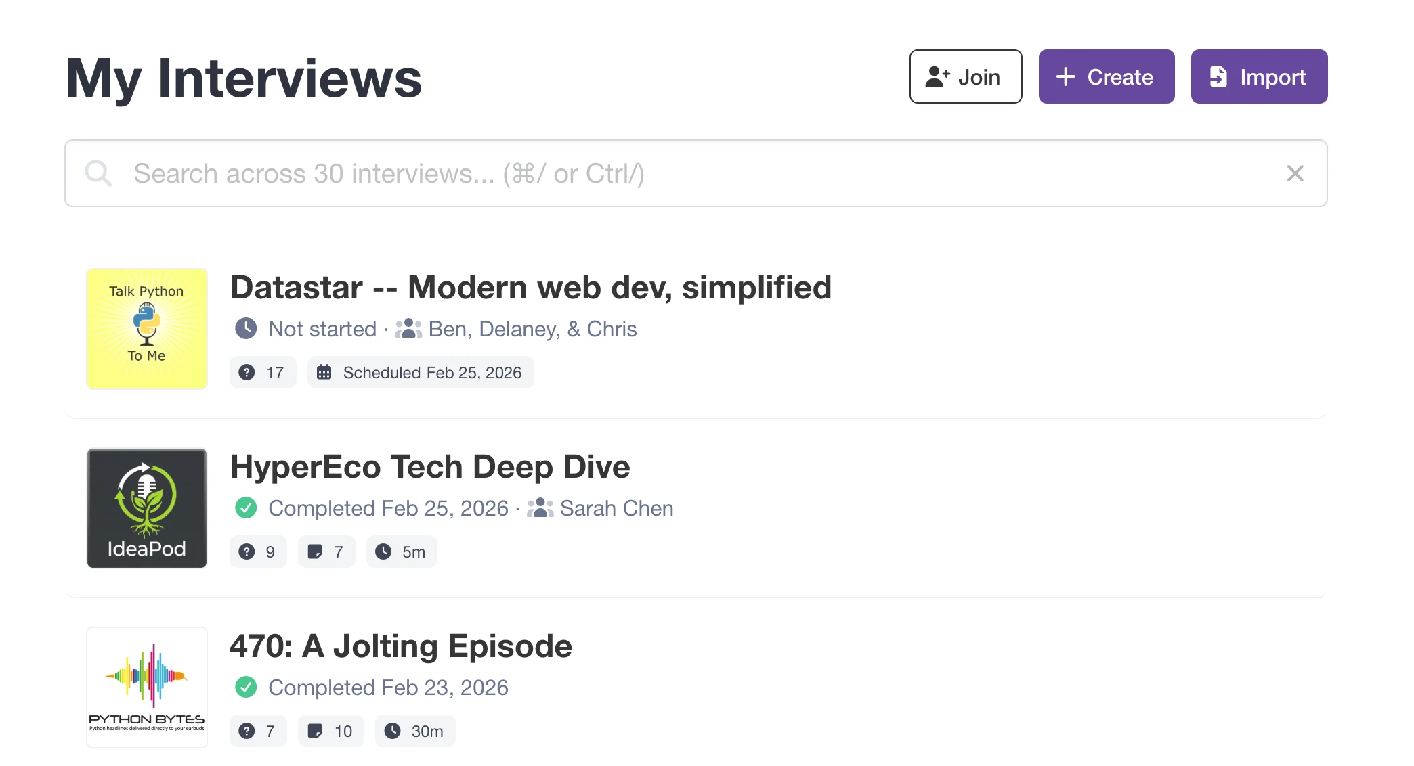Open HyperEco Tech Deep Dive interview
The width and height of the screenshot is (1414, 766).
click(x=430, y=467)
